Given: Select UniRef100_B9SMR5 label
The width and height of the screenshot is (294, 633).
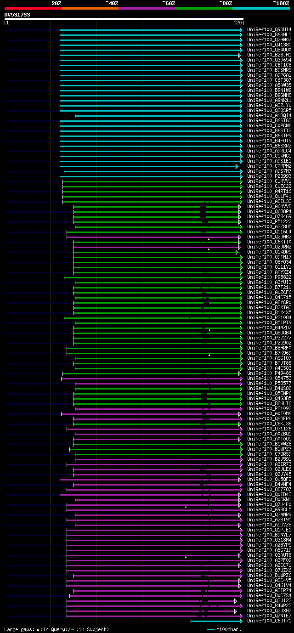Looking at the screenshot, I should coord(269,70).
